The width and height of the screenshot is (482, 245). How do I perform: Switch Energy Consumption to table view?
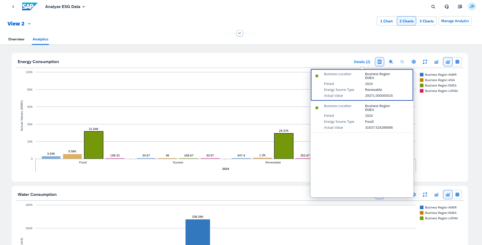[x=457, y=62]
